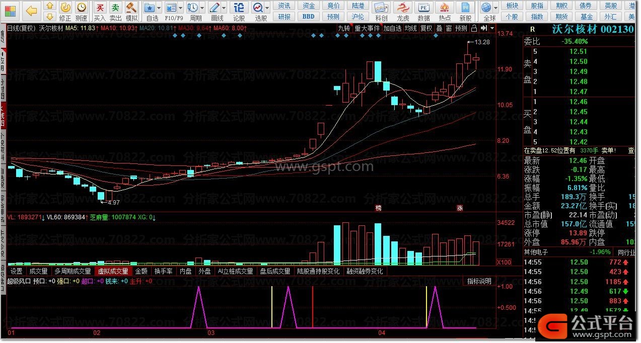
Task: Open the 热点 hot topics icon
Action: tap(445, 11)
